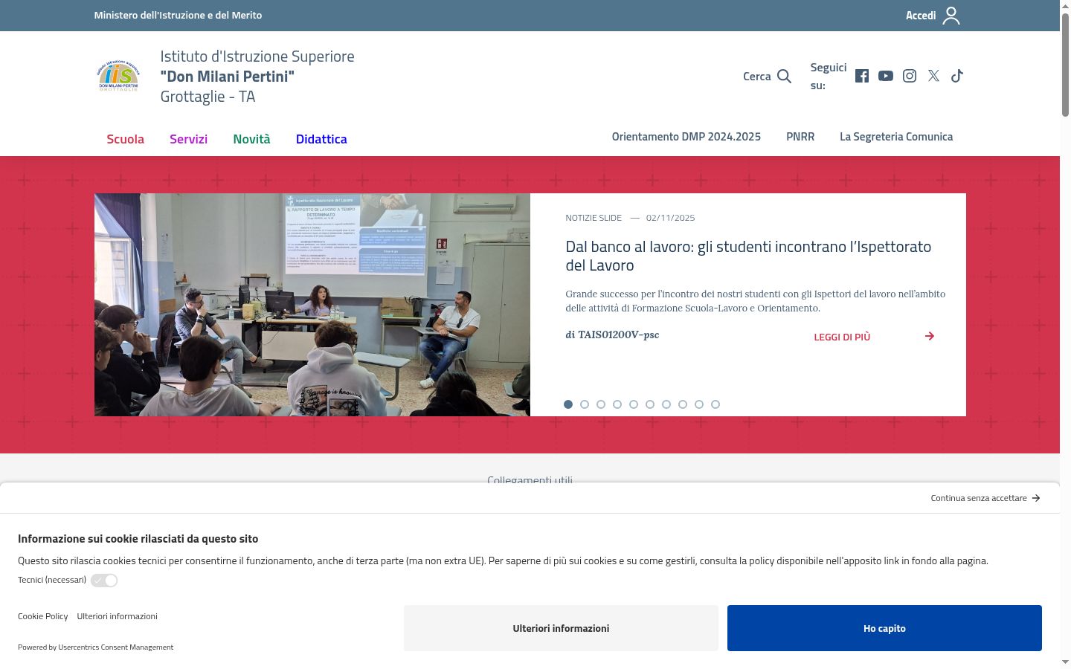Open the Cookie Policy link
The width and height of the screenshot is (1071, 669).
[x=42, y=616]
